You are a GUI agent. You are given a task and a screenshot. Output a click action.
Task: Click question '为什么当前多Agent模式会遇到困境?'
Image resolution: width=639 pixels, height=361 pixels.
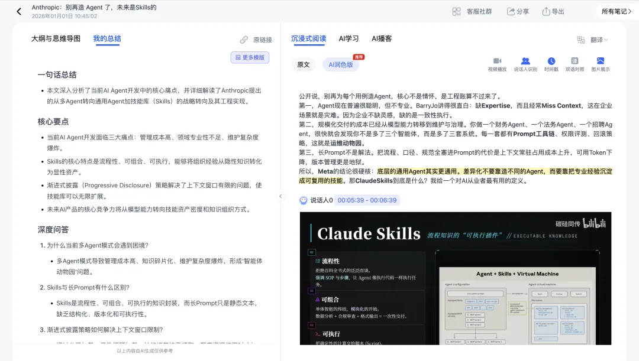(98, 245)
